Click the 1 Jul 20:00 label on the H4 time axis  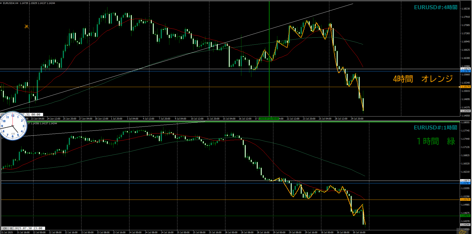(116, 119)
